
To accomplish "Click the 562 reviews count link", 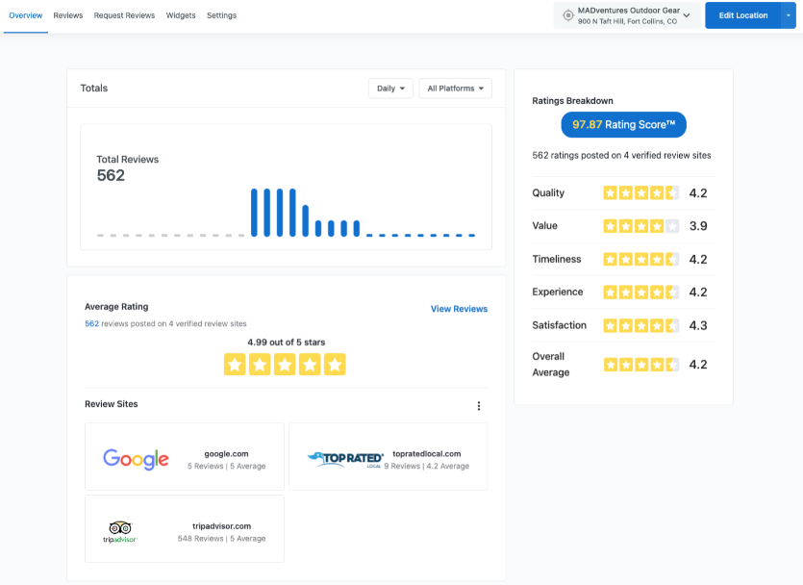I will (91, 324).
